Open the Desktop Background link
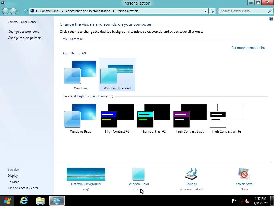 (86, 184)
